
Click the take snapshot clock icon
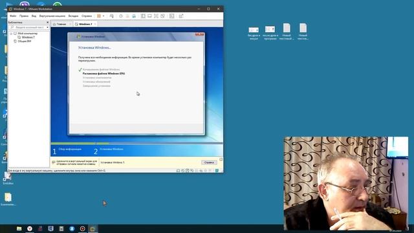click(121, 16)
